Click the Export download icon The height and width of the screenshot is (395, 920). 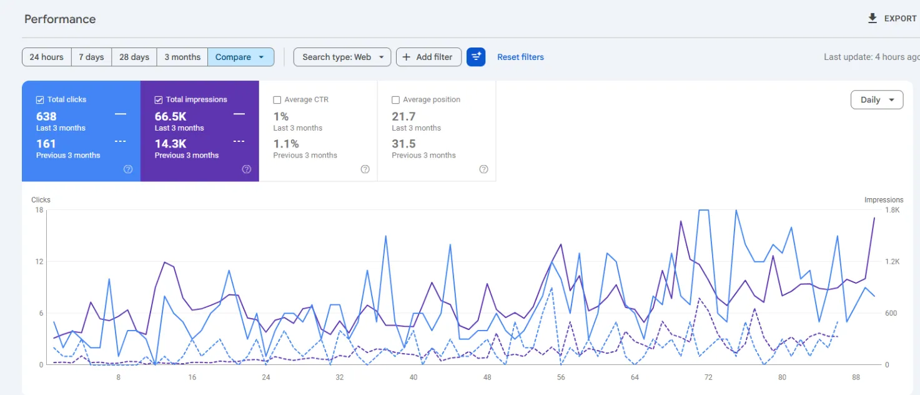(873, 18)
